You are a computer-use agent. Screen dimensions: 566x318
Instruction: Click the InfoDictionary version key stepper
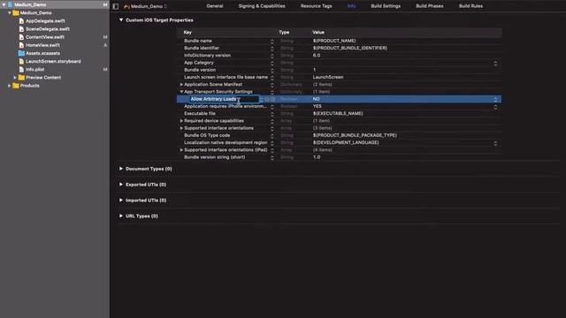click(272, 56)
